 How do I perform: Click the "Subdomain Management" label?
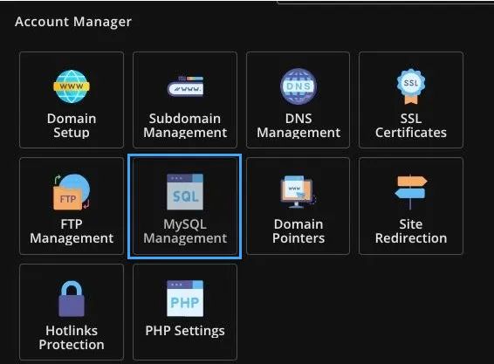coord(185,126)
